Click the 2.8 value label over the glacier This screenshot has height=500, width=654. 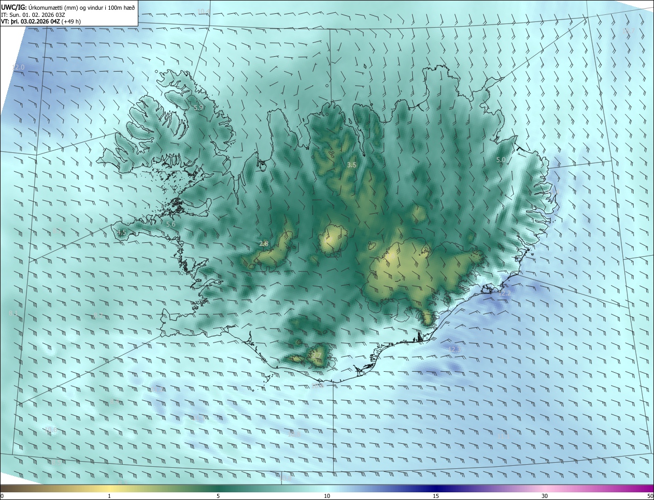click(264, 244)
